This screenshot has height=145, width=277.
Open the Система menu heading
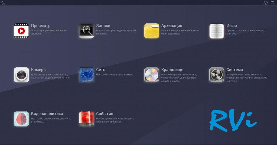pyautogui.click(x=234, y=70)
